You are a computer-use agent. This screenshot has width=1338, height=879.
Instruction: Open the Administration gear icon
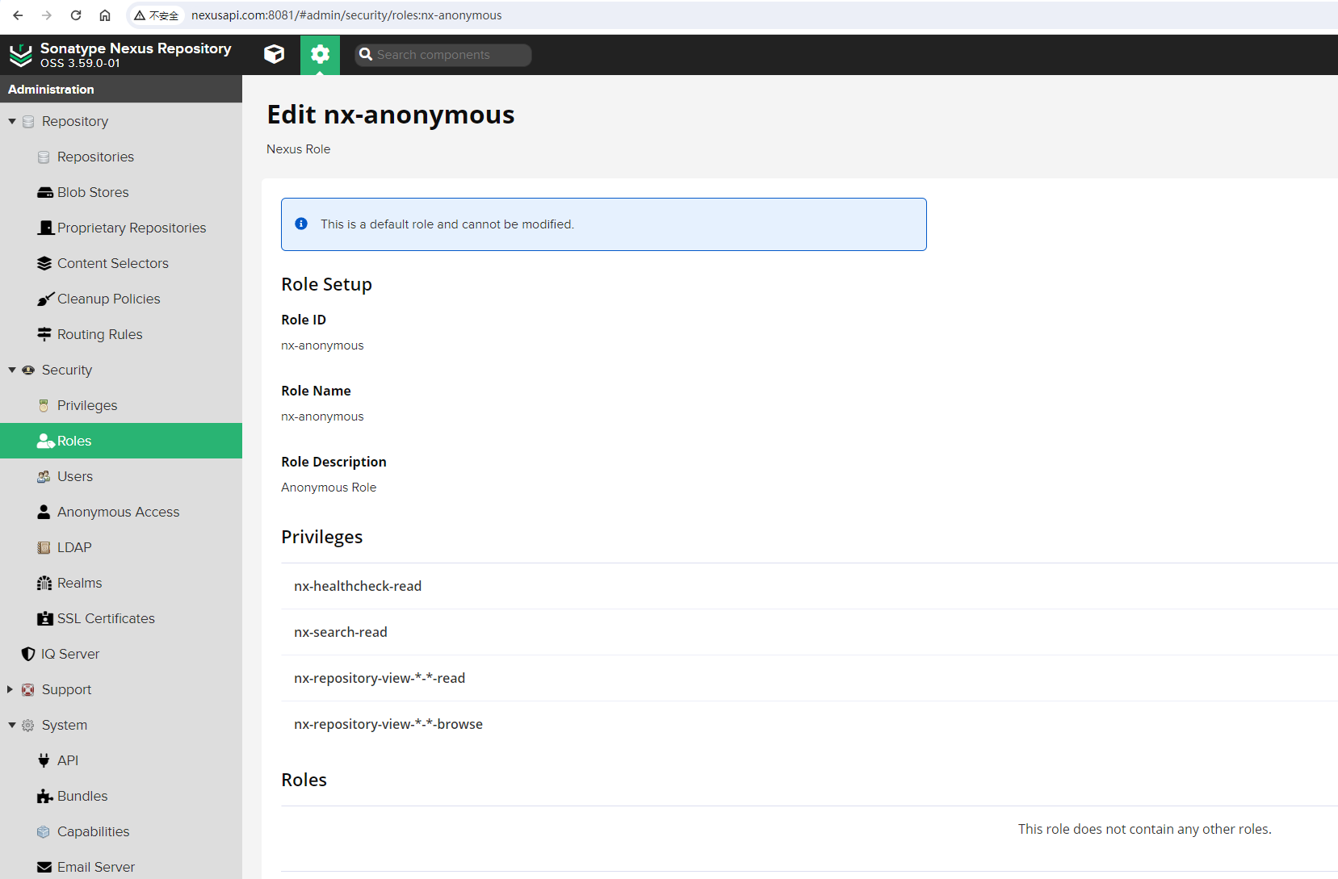pyautogui.click(x=320, y=54)
